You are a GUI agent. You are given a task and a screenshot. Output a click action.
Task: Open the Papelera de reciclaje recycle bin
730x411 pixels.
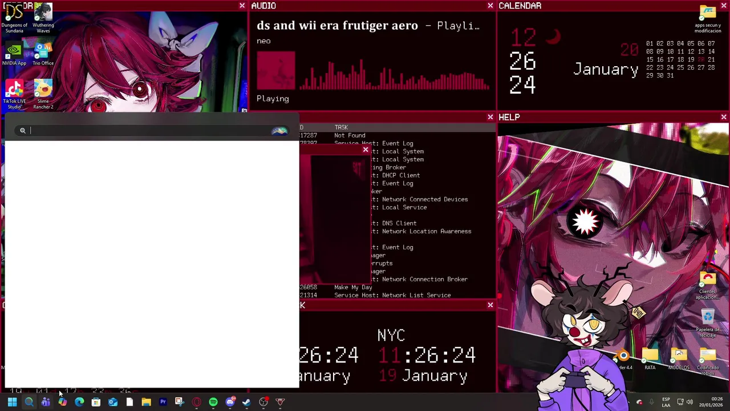(708, 324)
